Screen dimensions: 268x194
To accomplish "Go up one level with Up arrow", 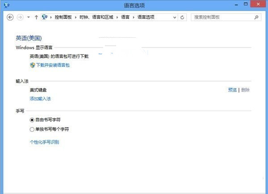I will pos(36,17).
